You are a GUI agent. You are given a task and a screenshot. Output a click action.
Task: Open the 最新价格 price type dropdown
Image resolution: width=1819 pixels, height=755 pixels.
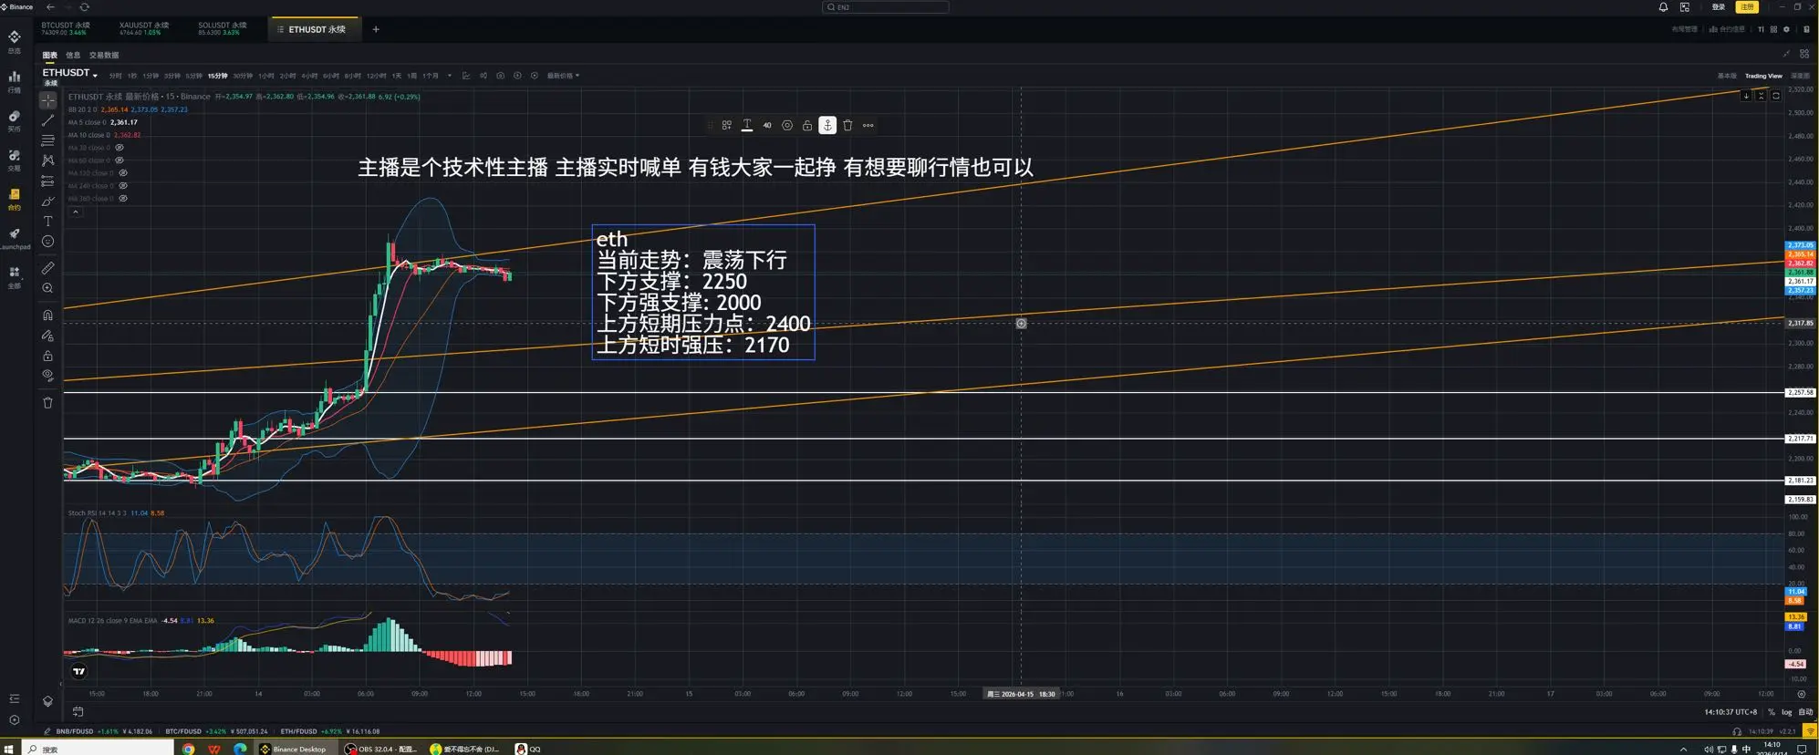coord(563,76)
